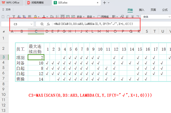The width and height of the screenshot is (171, 113).
Task: Click the paste-as-values clipboard icon
Action: 3,17
